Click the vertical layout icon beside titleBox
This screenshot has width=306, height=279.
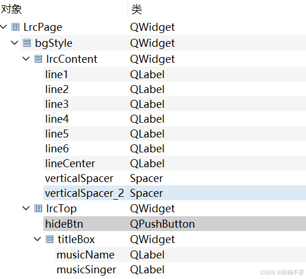tap(50, 239)
